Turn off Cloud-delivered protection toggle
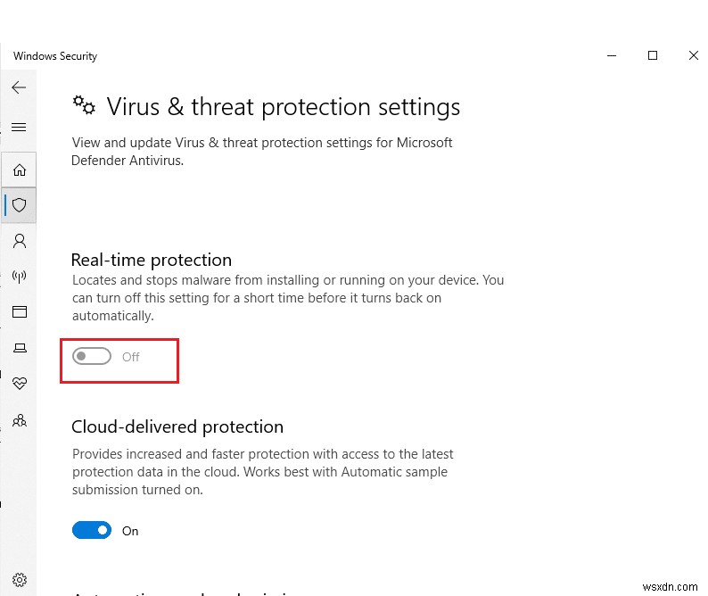The height and width of the screenshot is (596, 708). point(92,531)
